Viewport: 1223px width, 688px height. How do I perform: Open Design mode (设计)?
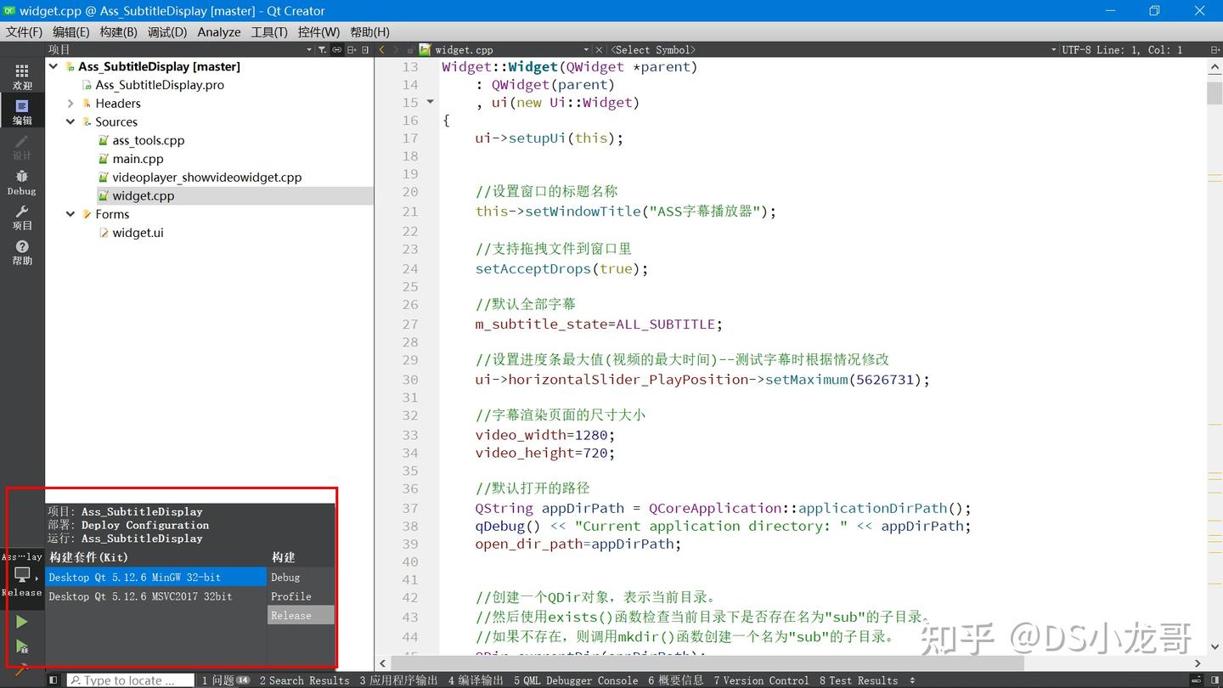tap(22, 147)
